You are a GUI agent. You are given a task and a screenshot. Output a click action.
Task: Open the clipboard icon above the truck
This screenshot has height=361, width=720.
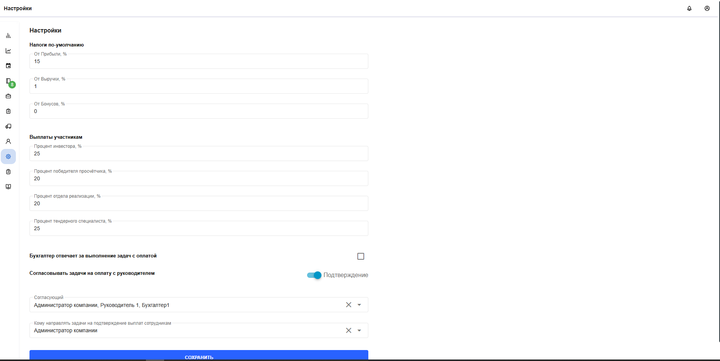8,111
